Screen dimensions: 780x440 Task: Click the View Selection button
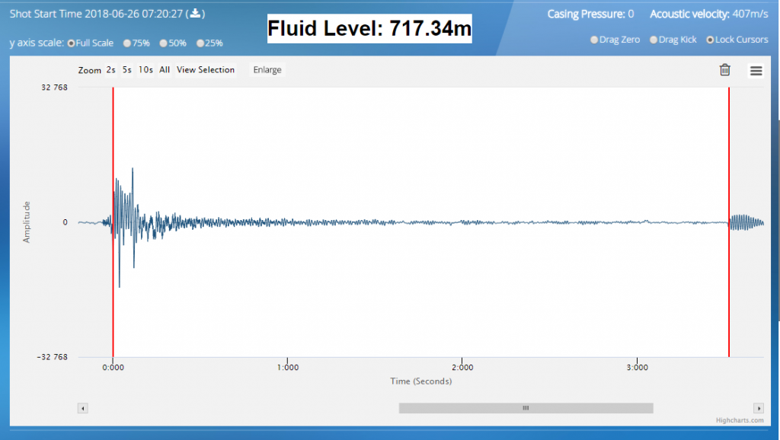206,70
